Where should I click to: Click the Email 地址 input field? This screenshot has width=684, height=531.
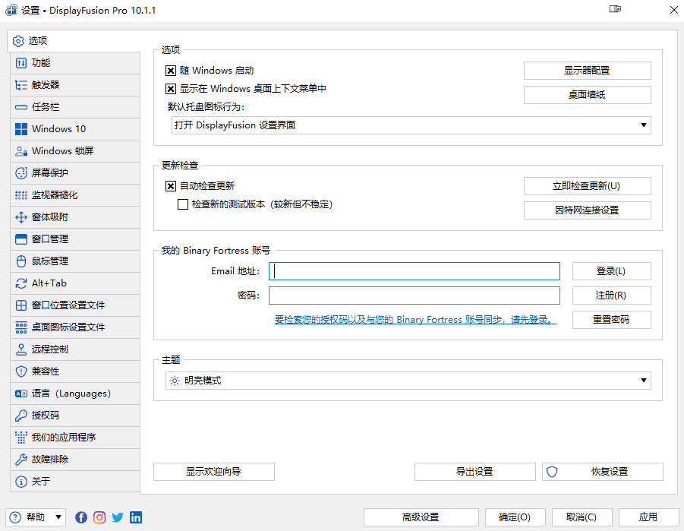pyautogui.click(x=415, y=271)
